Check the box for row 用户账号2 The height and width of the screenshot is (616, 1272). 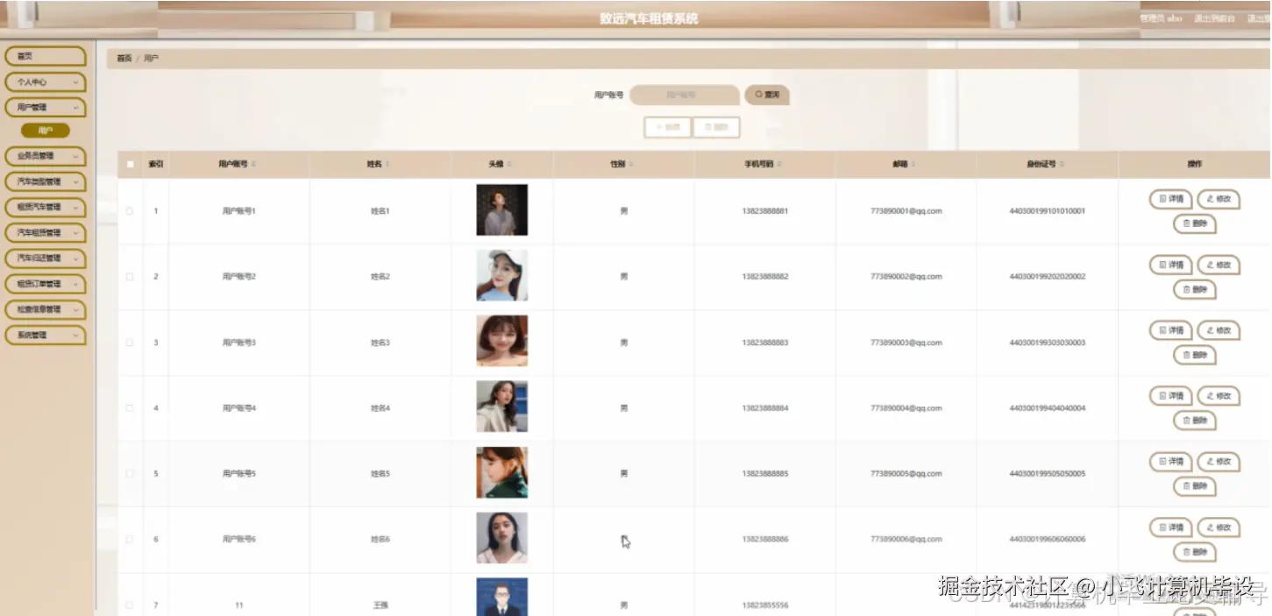point(130,277)
